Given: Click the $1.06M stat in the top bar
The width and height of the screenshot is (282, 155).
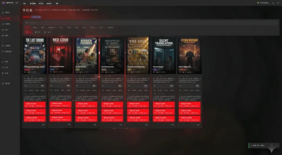Looking at the screenshot, I should [x=33, y=3].
